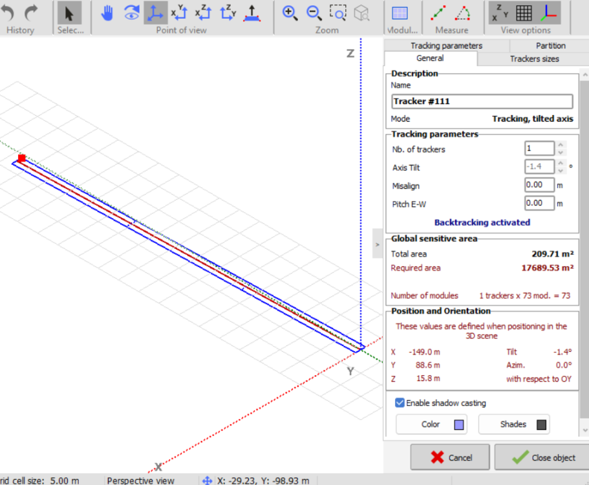
Task: Toggle the XYZ axis labels view option
Action: 499,13
